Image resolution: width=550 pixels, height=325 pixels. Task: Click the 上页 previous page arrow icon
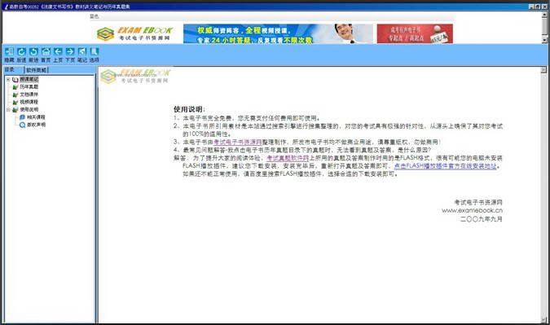coord(58,52)
